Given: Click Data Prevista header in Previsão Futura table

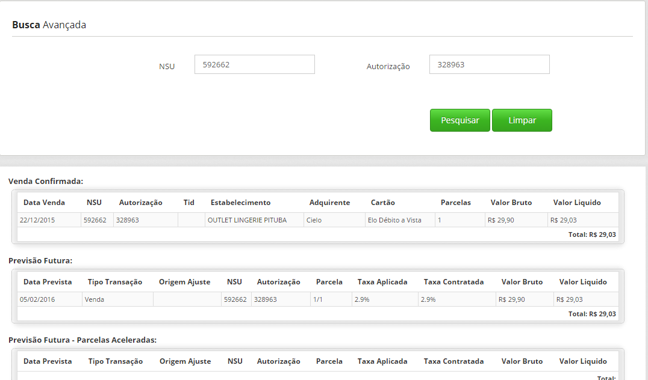Looking at the screenshot, I should click(48, 282).
